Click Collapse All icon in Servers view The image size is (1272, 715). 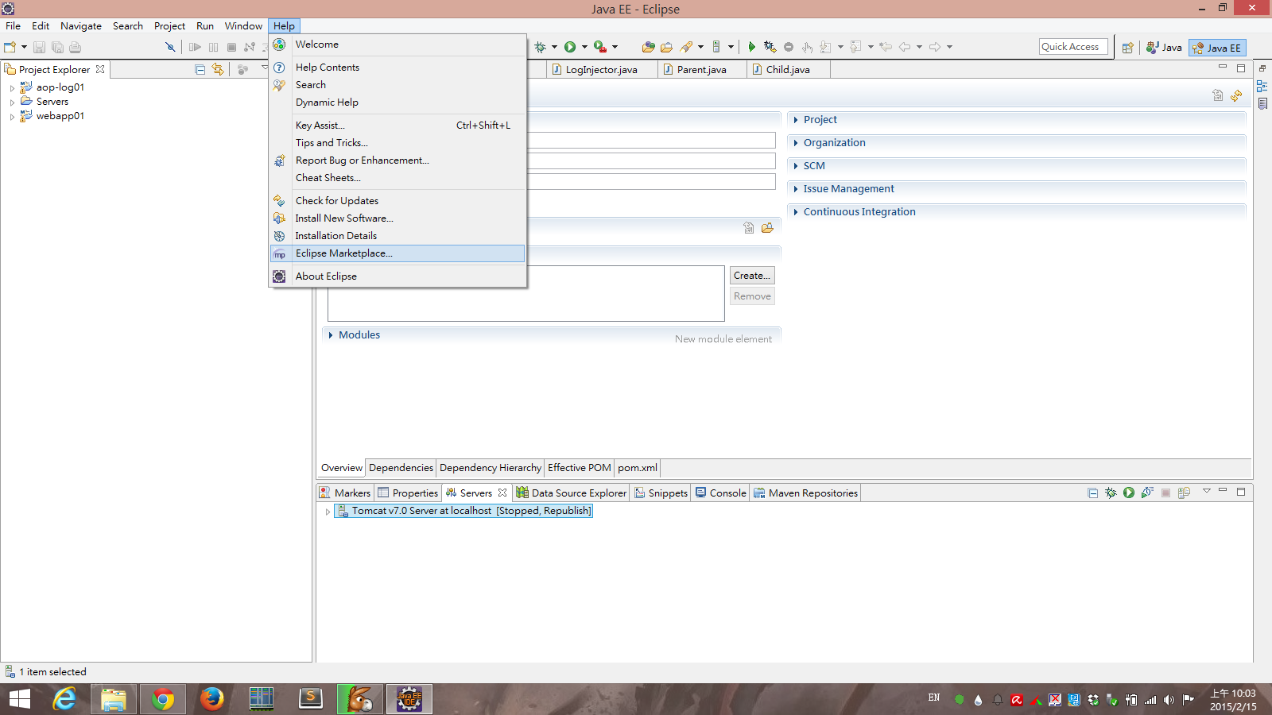tap(1093, 493)
